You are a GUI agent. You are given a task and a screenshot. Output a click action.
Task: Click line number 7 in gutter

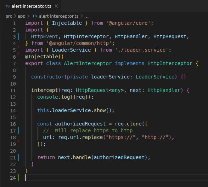(14, 64)
